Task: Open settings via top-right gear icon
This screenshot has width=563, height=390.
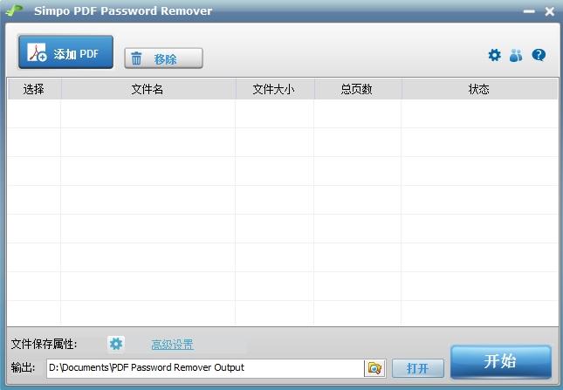Action: point(494,55)
